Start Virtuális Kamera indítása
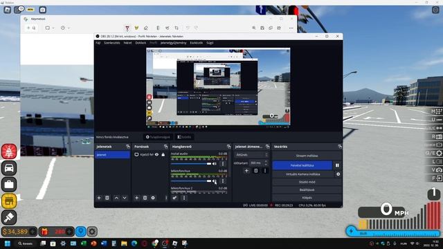The height and width of the screenshot is (249, 443). pyautogui.click(x=303, y=174)
